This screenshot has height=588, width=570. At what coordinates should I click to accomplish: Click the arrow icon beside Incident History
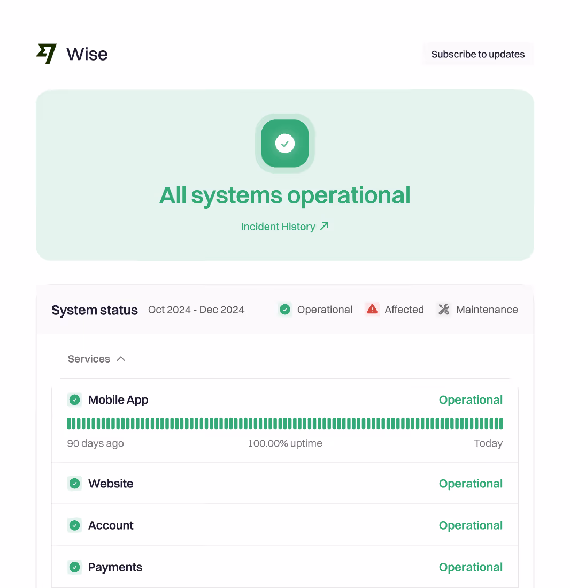pos(323,226)
